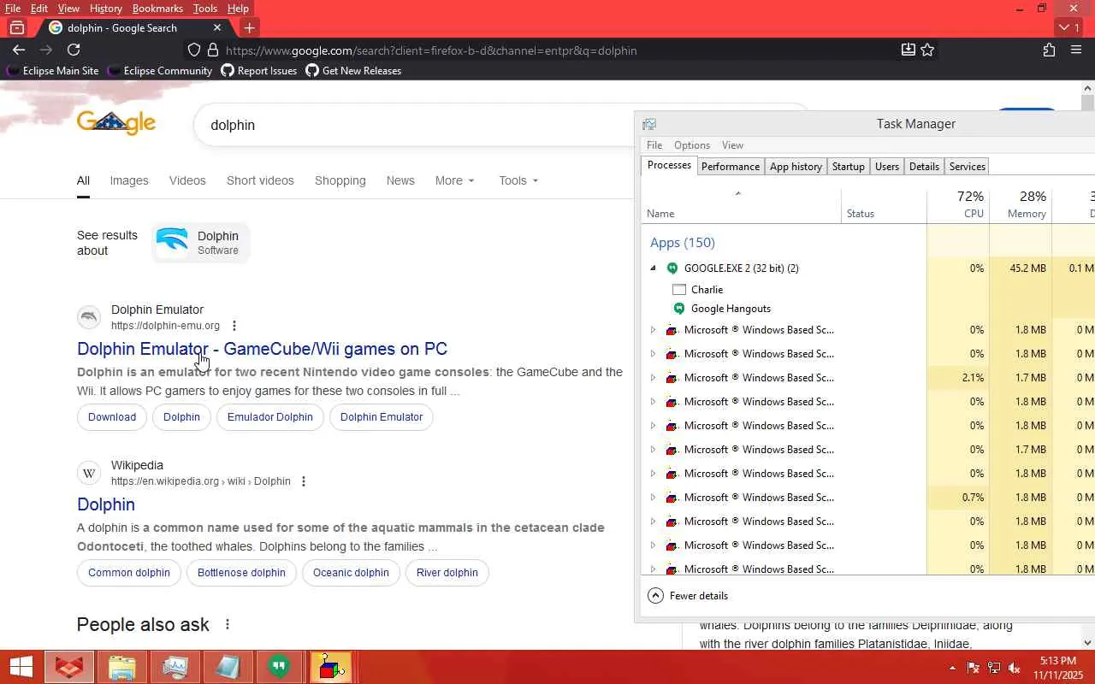This screenshot has height=684, width=1095.
Task: Close the 'dolphin - Google Search' tab
Action: pos(216,27)
